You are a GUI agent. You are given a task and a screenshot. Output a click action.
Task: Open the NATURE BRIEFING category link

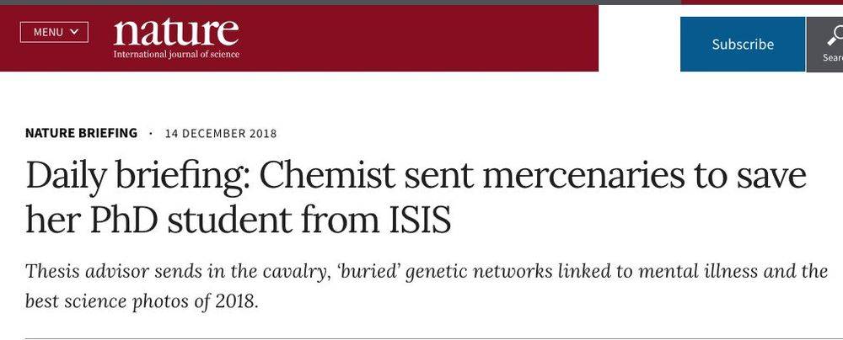click(x=81, y=133)
